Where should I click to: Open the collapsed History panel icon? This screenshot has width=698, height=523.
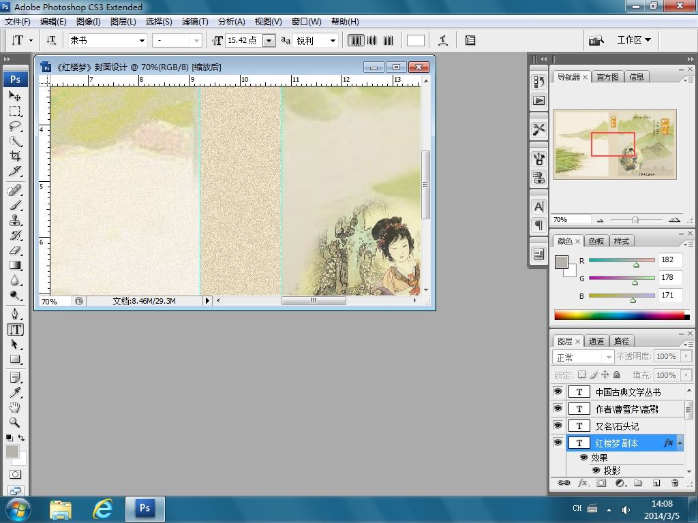(538, 82)
